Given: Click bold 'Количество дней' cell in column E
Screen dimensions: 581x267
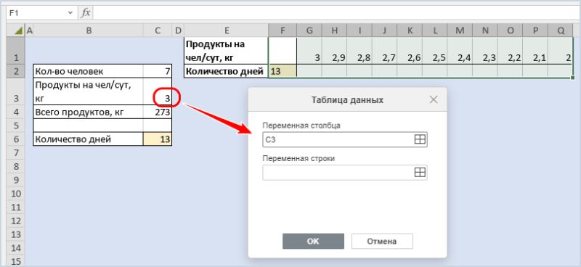Looking at the screenshot, I should [x=227, y=71].
